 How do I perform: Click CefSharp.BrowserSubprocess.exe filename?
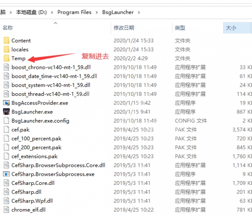(53, 174)
